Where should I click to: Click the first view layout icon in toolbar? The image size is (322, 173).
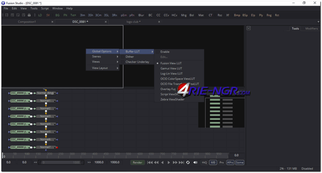point(7,15)
